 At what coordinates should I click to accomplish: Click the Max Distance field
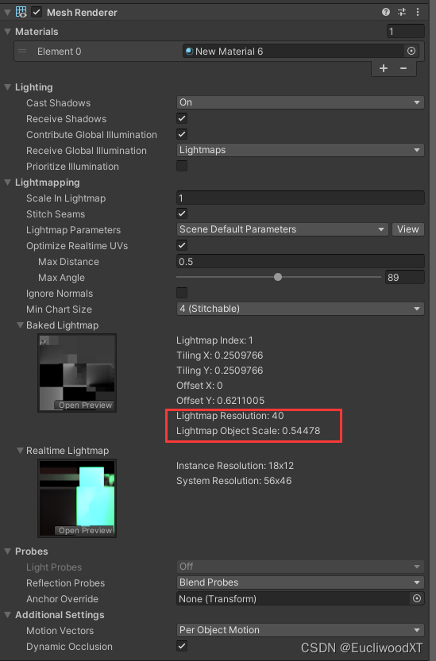[300, 261]
